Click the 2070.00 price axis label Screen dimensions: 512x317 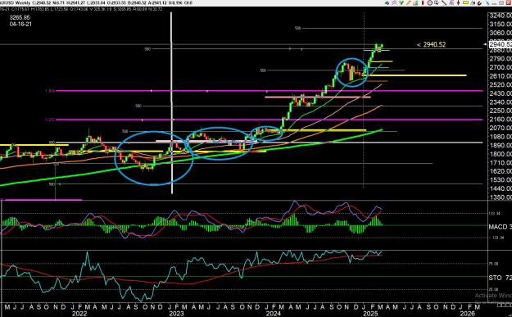tap(501, 128)
